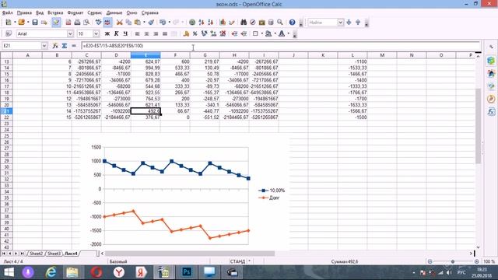Open Data Sources icon

[x=271, y=23]
